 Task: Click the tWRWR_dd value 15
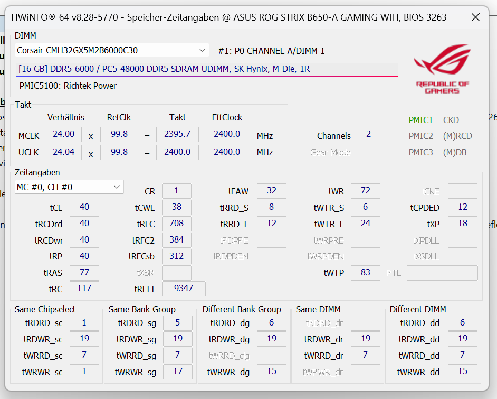click(463, 372)
